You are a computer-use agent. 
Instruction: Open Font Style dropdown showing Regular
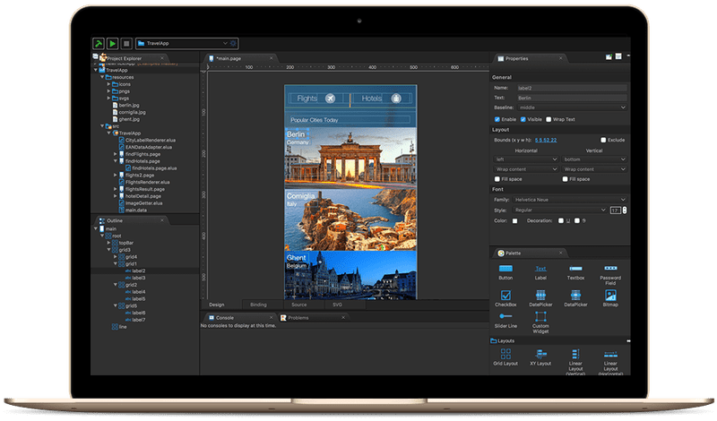pos(559,210)
